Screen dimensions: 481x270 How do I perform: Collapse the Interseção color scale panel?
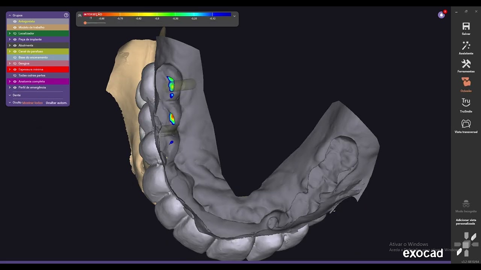(x=234, y=16)
